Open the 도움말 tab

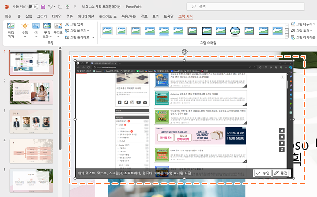pos(168,16)
